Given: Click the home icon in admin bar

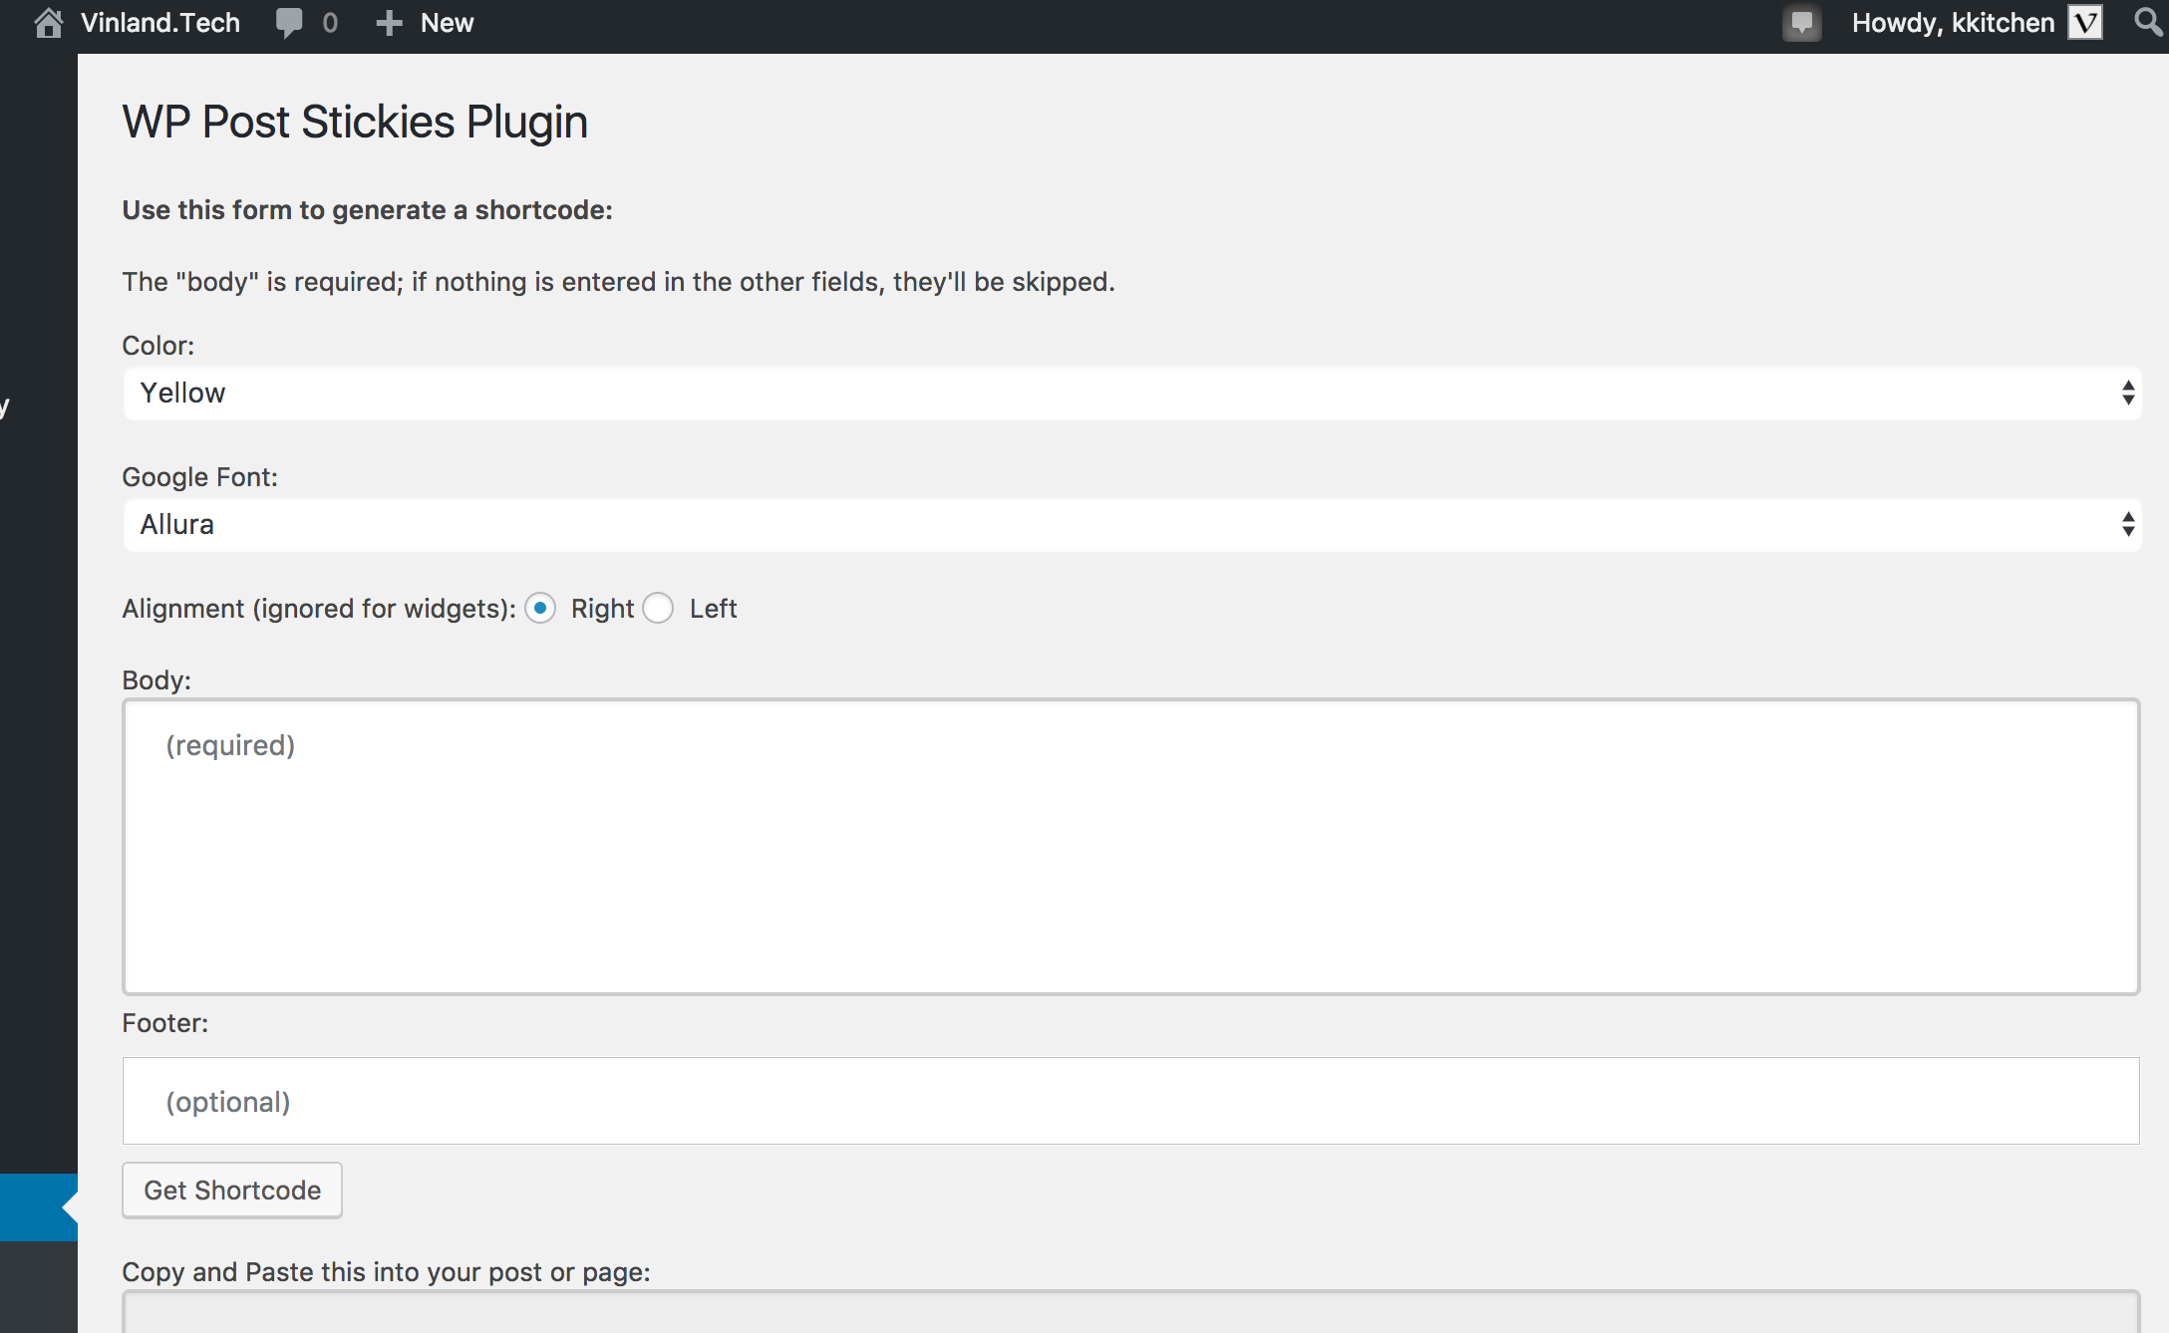Looking at the screenshot, I should point(48,22).
